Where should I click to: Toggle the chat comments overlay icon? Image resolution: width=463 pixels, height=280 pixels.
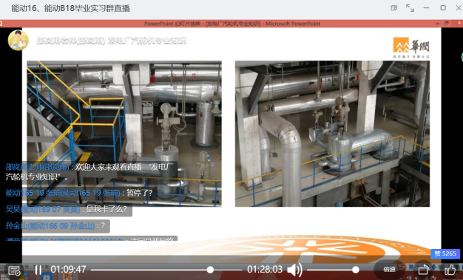[x=14, y=270]
